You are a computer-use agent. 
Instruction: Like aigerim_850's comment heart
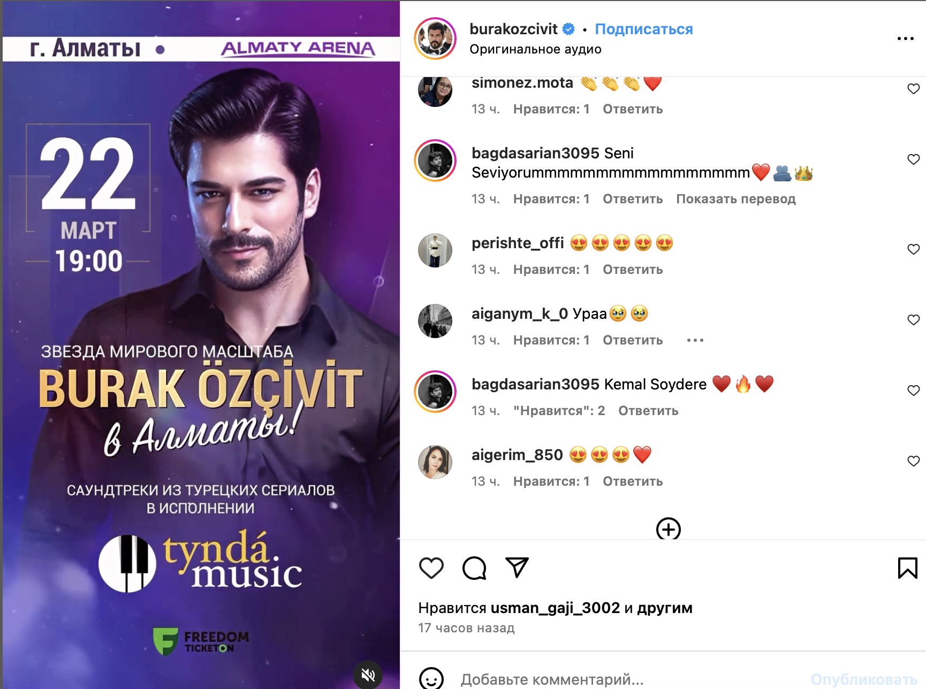click(914, 461)
